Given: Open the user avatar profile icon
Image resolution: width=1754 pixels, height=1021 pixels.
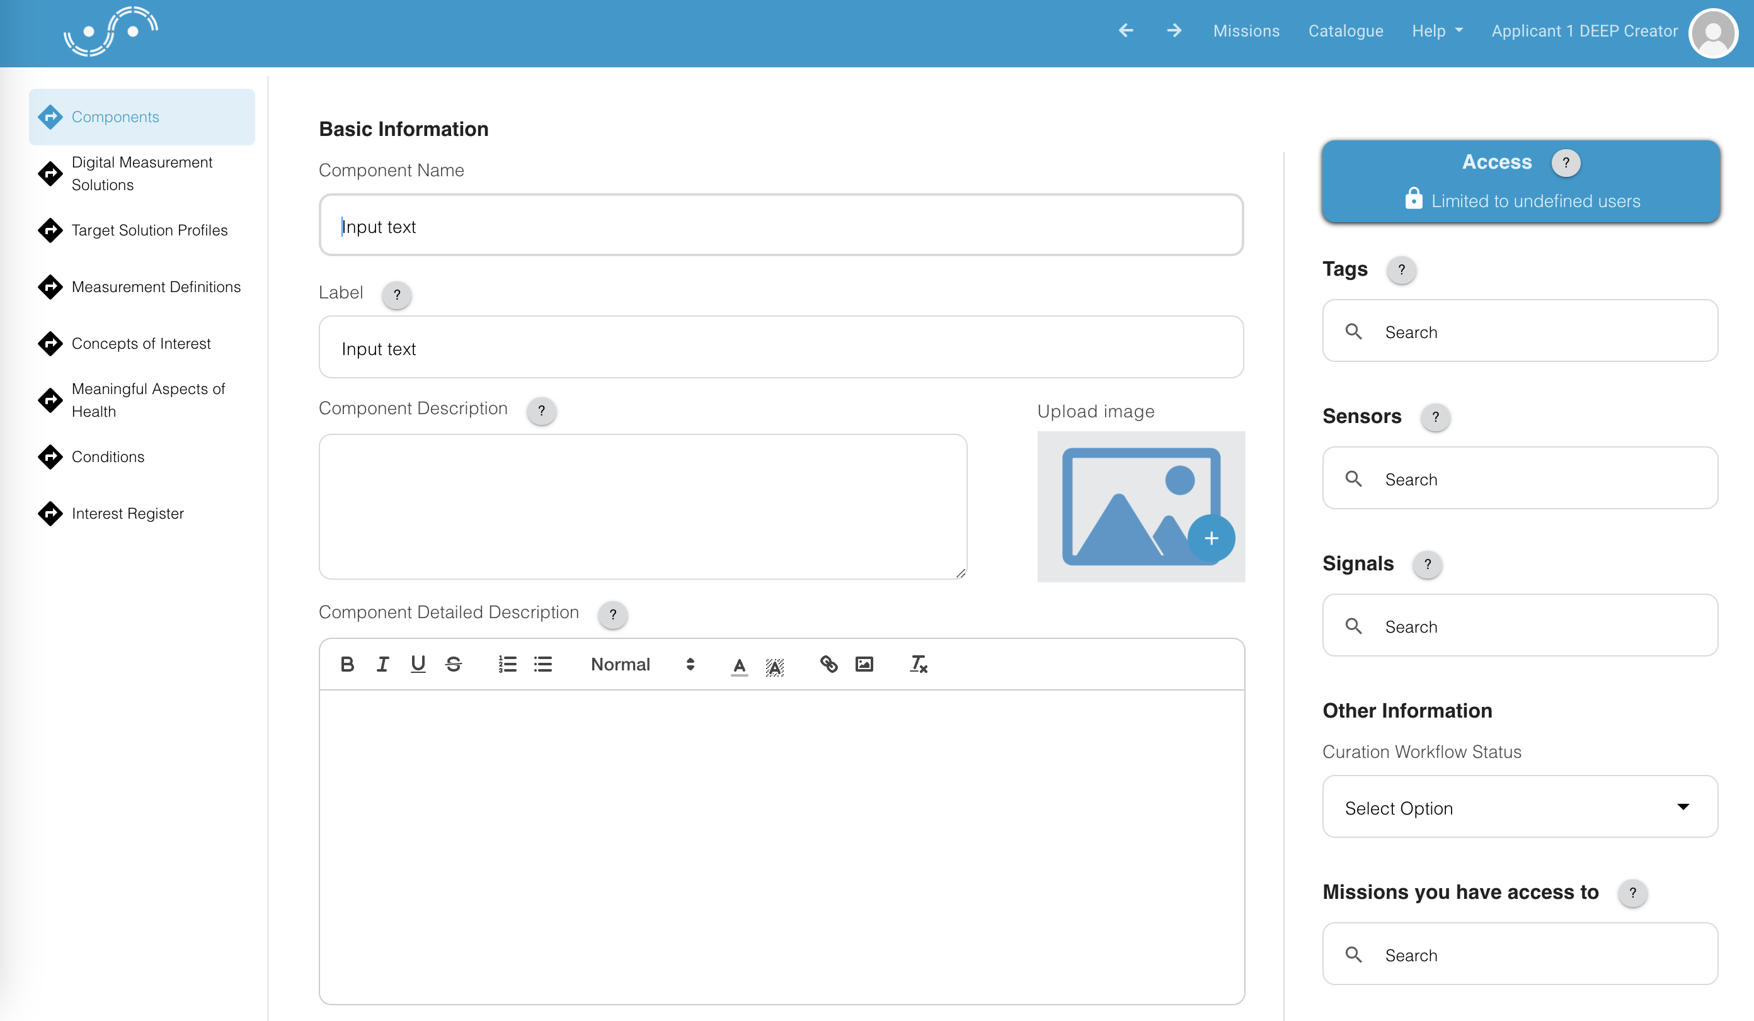Looking at the screenshot, I should pyautogui.click(x=1713, y=33).
